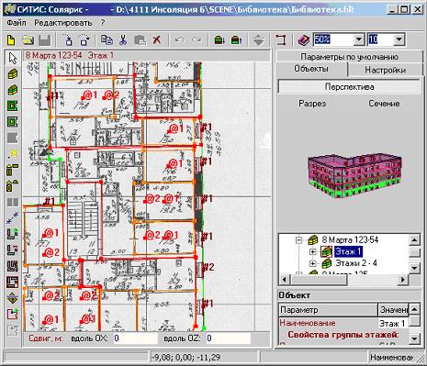Viewport: 427px width, 366px height.
Task: Open a scene using the yellow folder icon
Action: click(x=28, y=39)
